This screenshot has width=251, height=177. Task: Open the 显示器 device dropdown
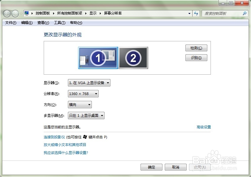[x=107, y=83]
